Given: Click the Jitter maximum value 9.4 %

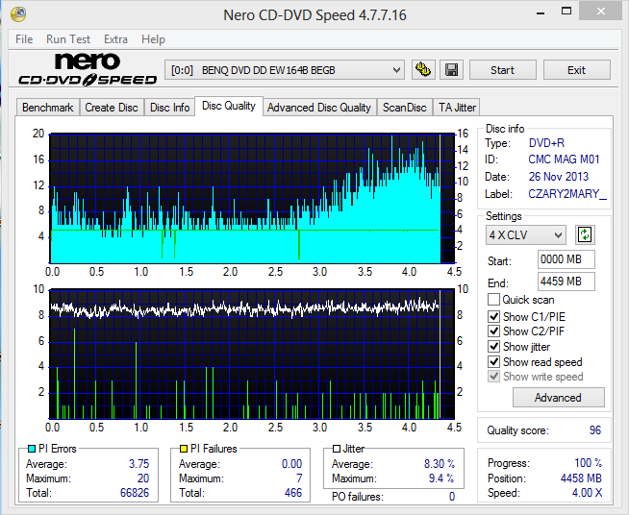Looking at the screenshot, I should click(x=441, y=478).
